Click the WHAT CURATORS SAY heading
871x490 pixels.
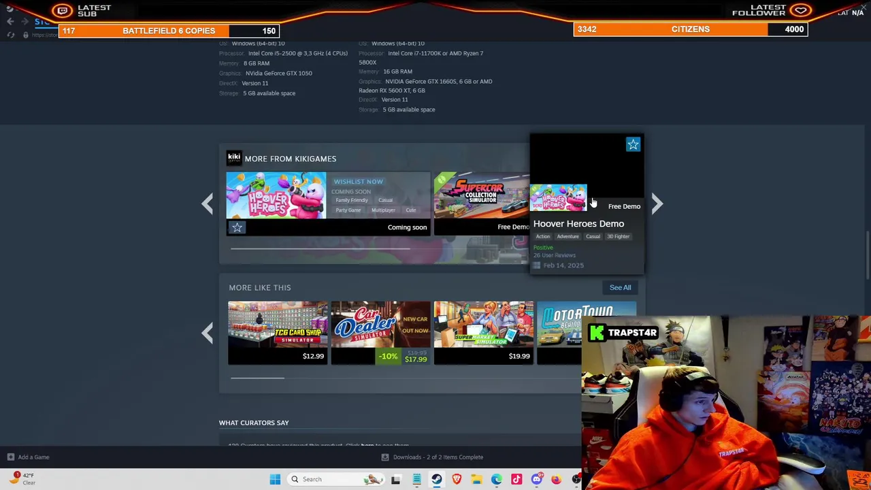[254, 423]
